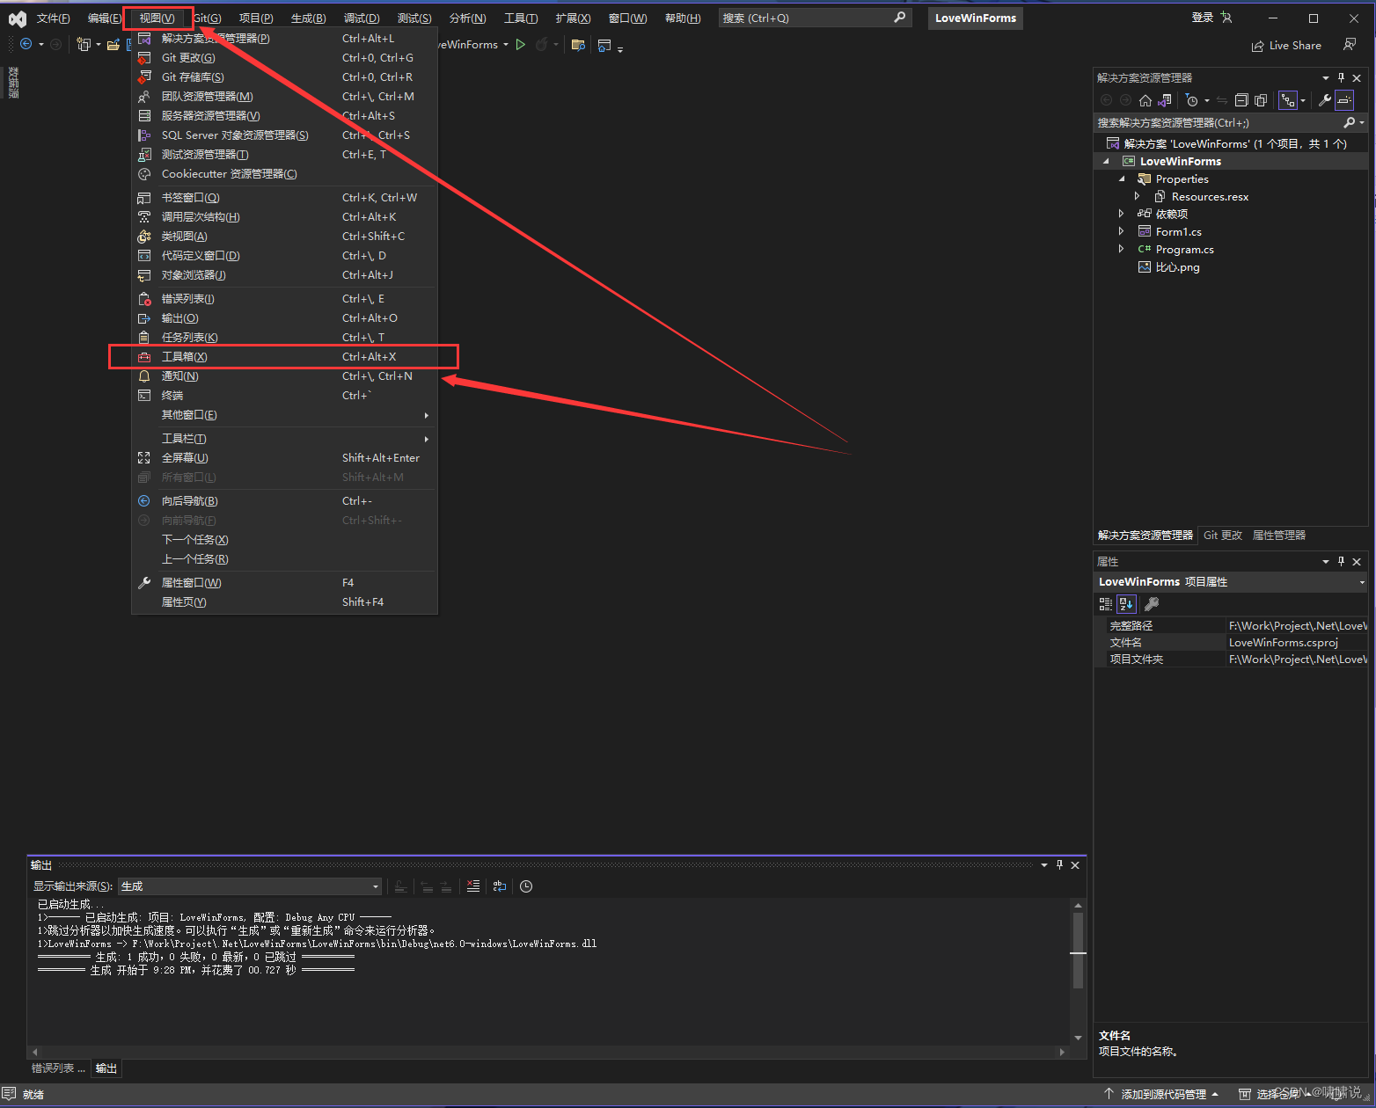Click the Start Debugging green play icon
1376x1108 pixels.
(521, 45)
